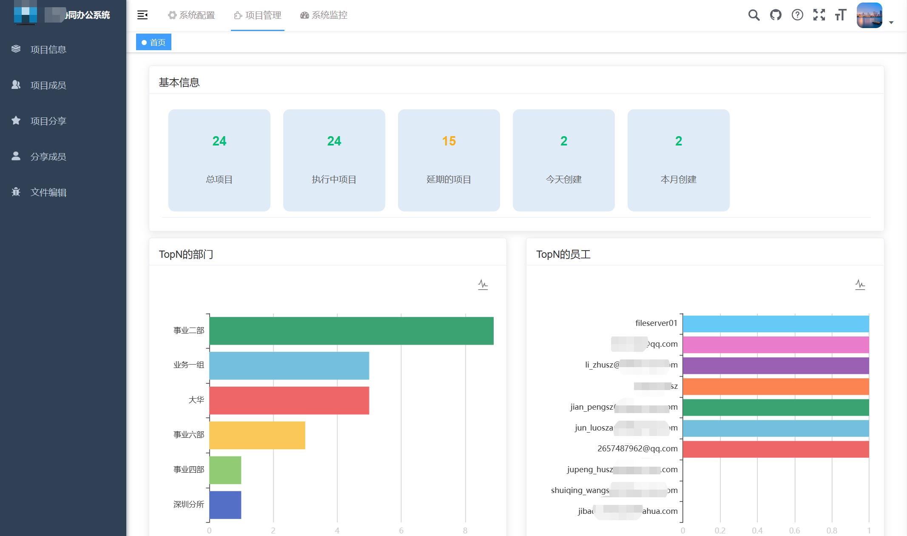This screenshot has width=907, height=536.
Task: Click the 总项目 card
Action: point(219,160)
